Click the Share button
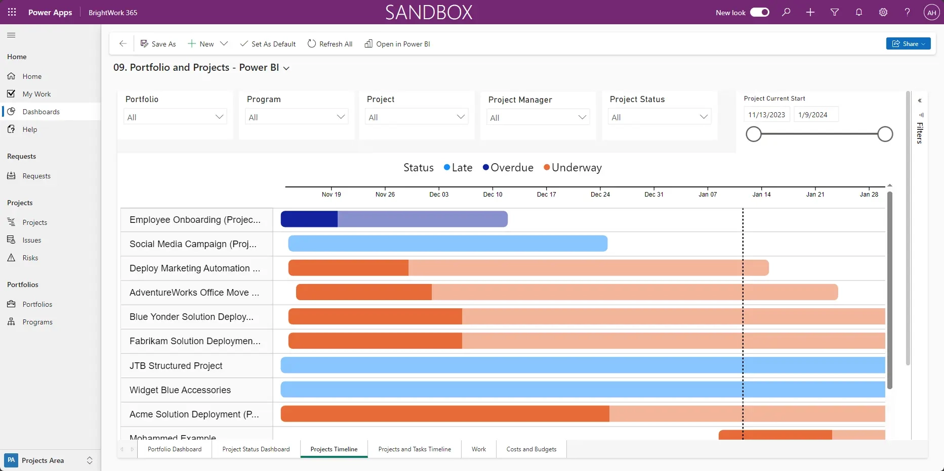 908,43
